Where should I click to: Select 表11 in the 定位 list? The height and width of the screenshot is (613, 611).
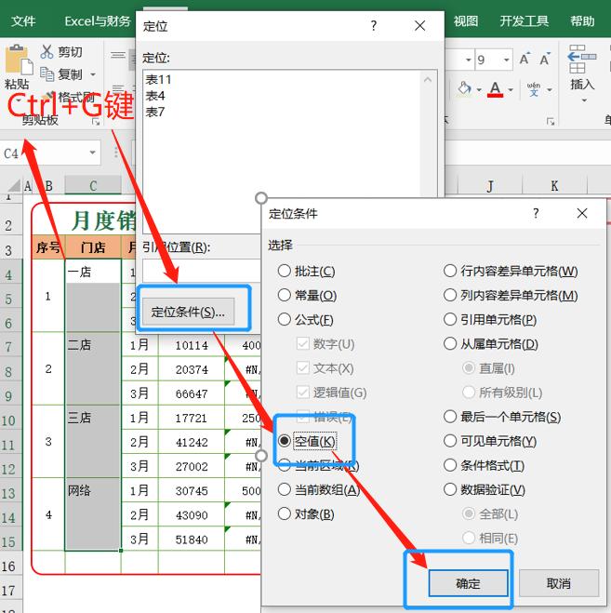tap(158, 80)
